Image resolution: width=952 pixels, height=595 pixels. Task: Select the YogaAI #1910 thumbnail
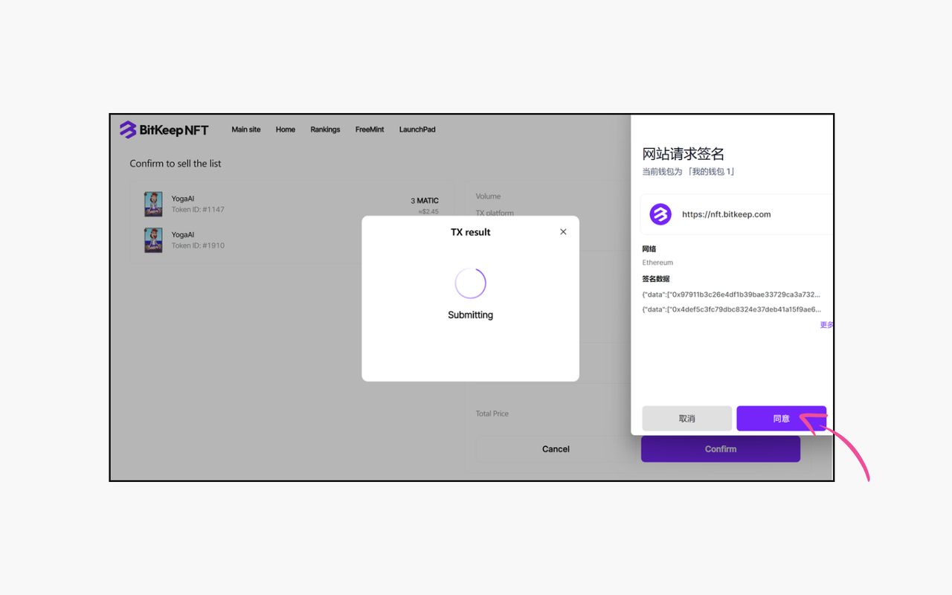pyautogui.click(x=153, y=240)
